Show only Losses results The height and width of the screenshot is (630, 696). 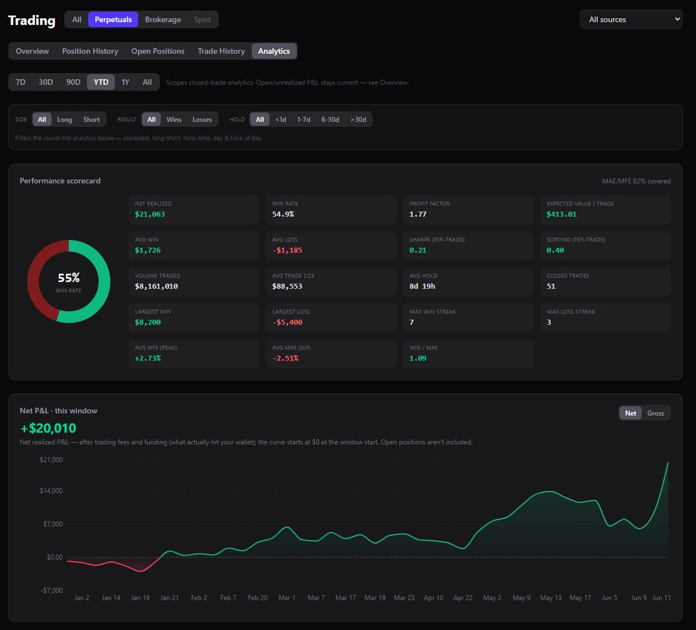(202, 119)
